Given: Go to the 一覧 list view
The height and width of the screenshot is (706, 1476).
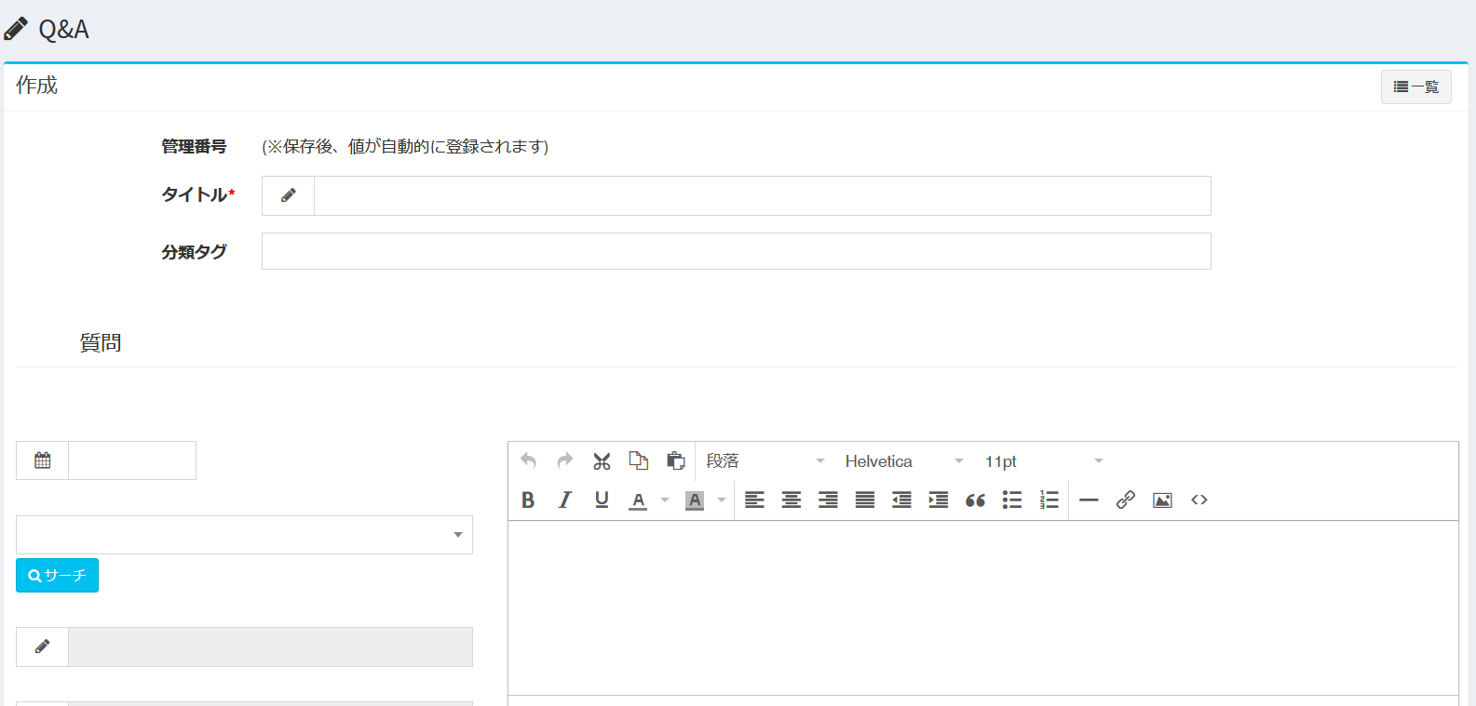Looking at the screenshot, I should 1415,87.
